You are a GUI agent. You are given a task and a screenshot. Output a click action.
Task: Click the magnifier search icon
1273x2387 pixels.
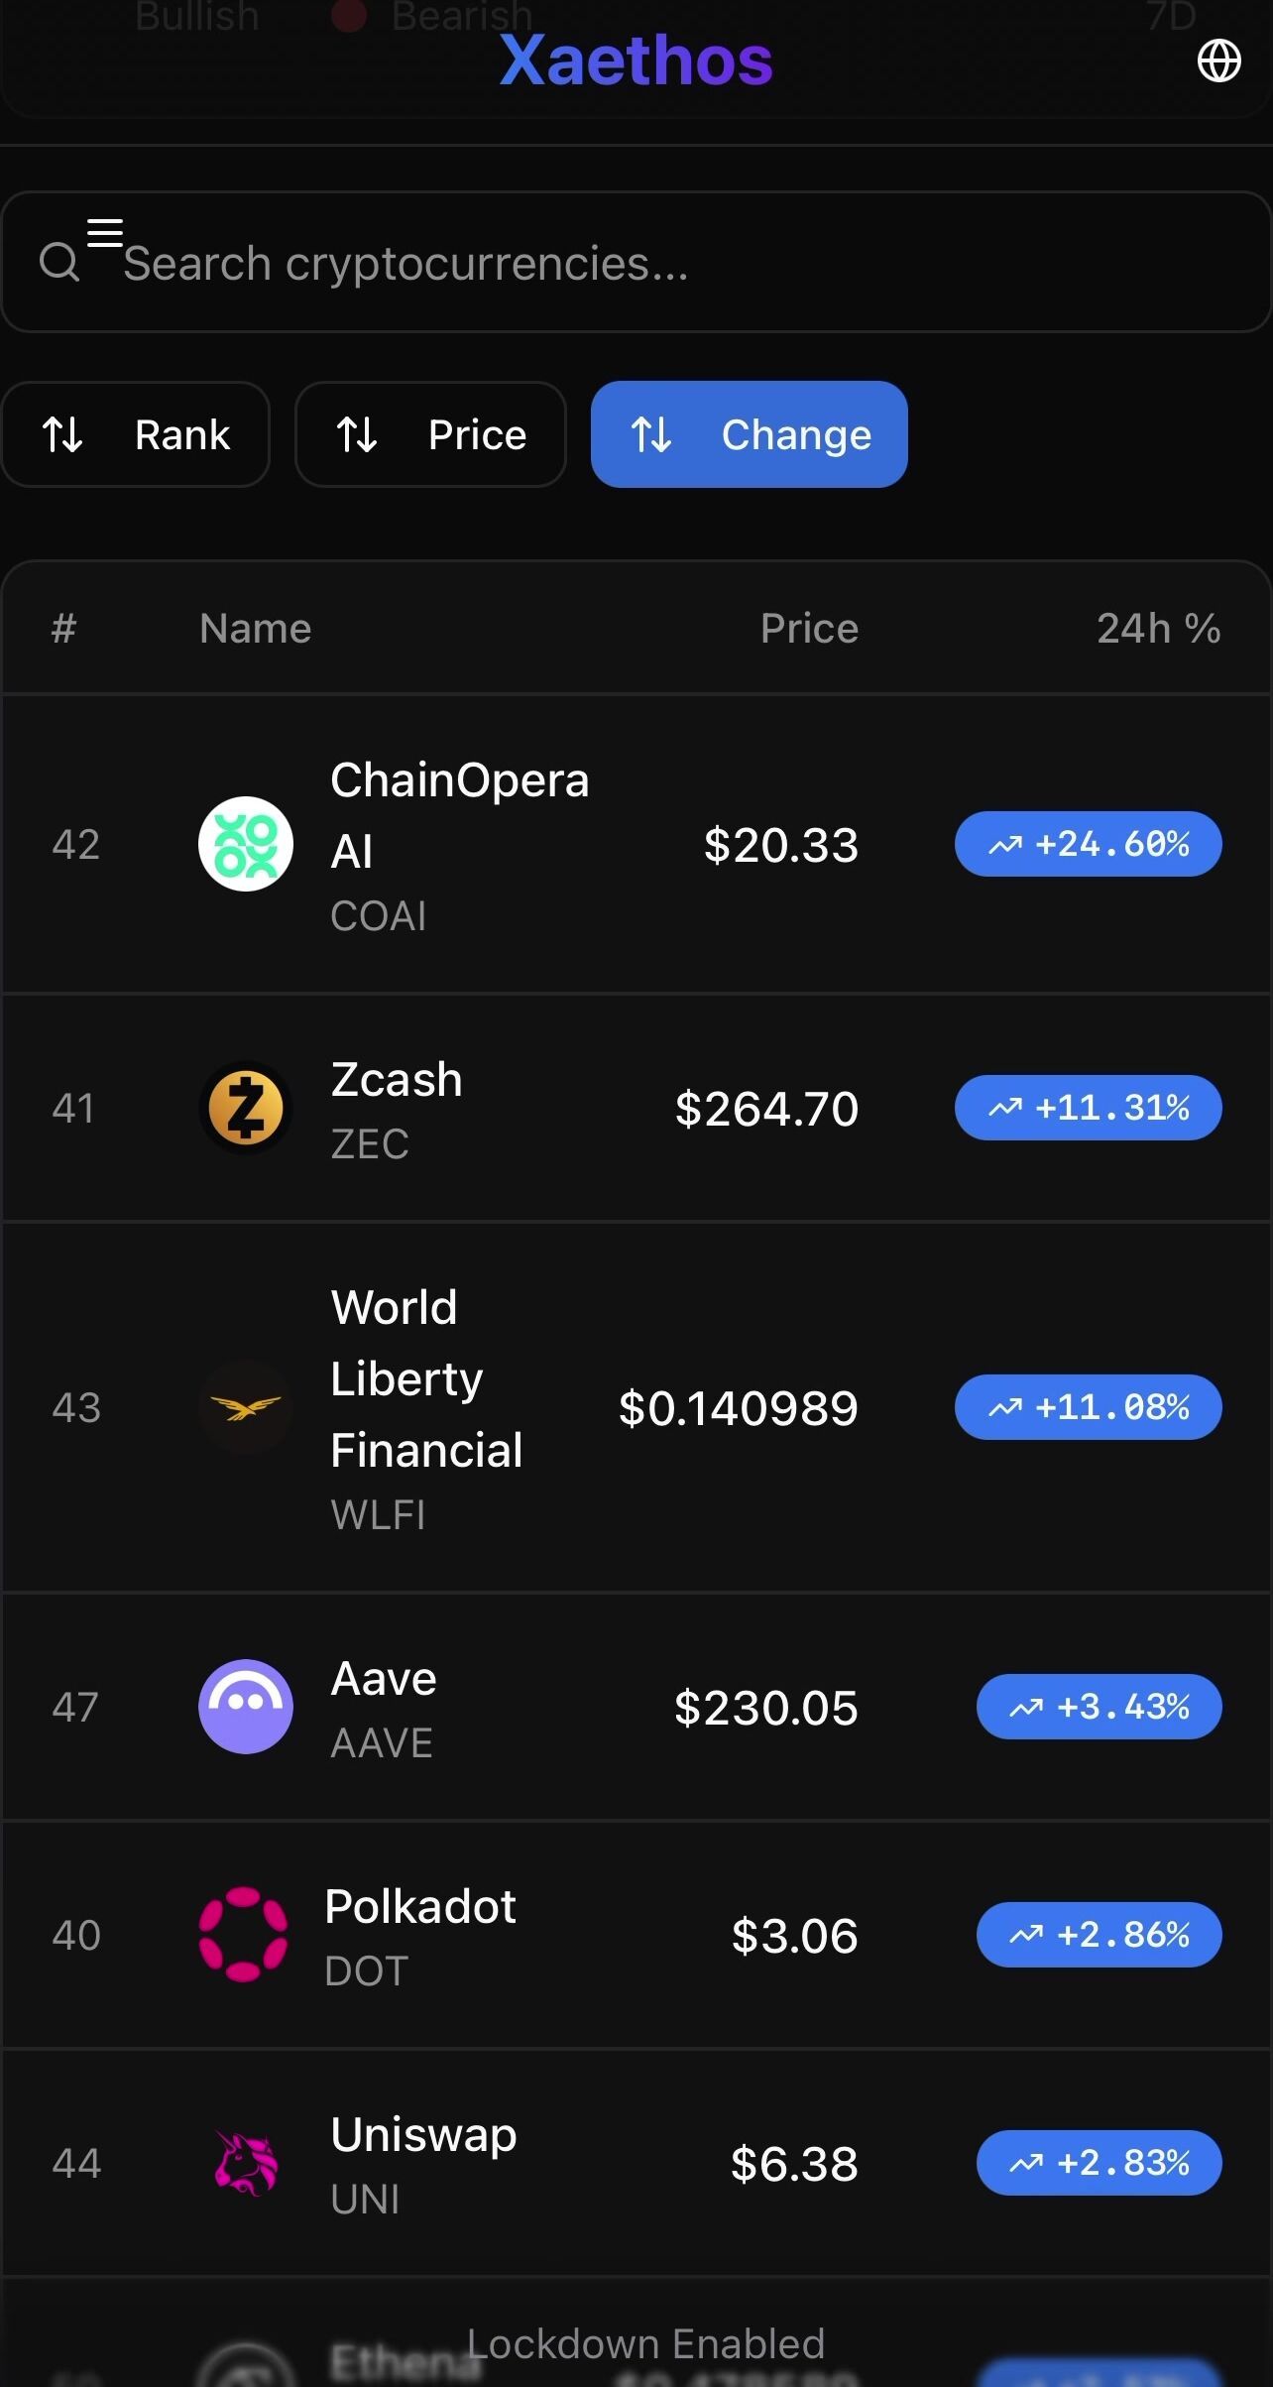(58, 263)
